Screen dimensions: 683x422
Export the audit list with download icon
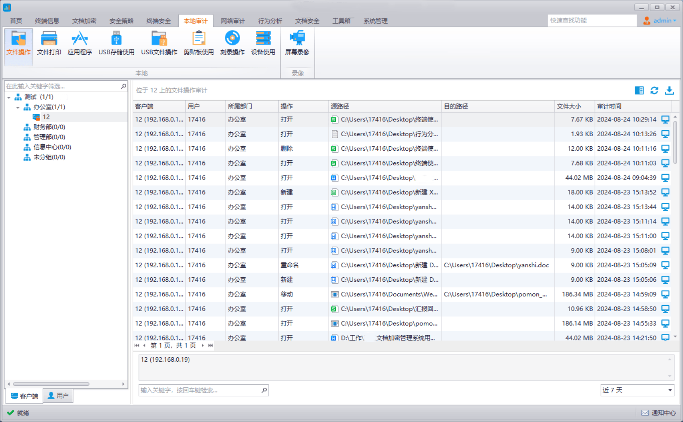coord(669,90)
